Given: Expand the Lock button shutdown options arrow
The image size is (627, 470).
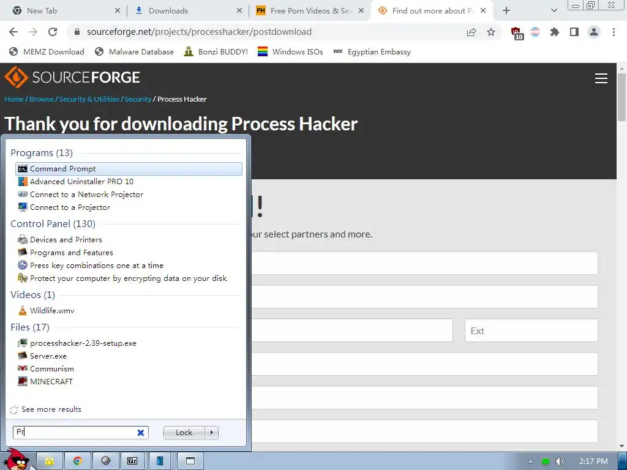Looking at the screenshot, I should (211, 433).
